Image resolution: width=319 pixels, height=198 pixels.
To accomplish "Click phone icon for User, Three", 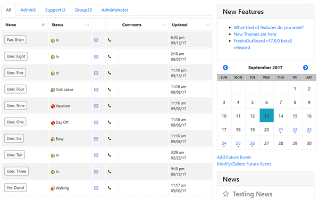I will click(110, 172).
